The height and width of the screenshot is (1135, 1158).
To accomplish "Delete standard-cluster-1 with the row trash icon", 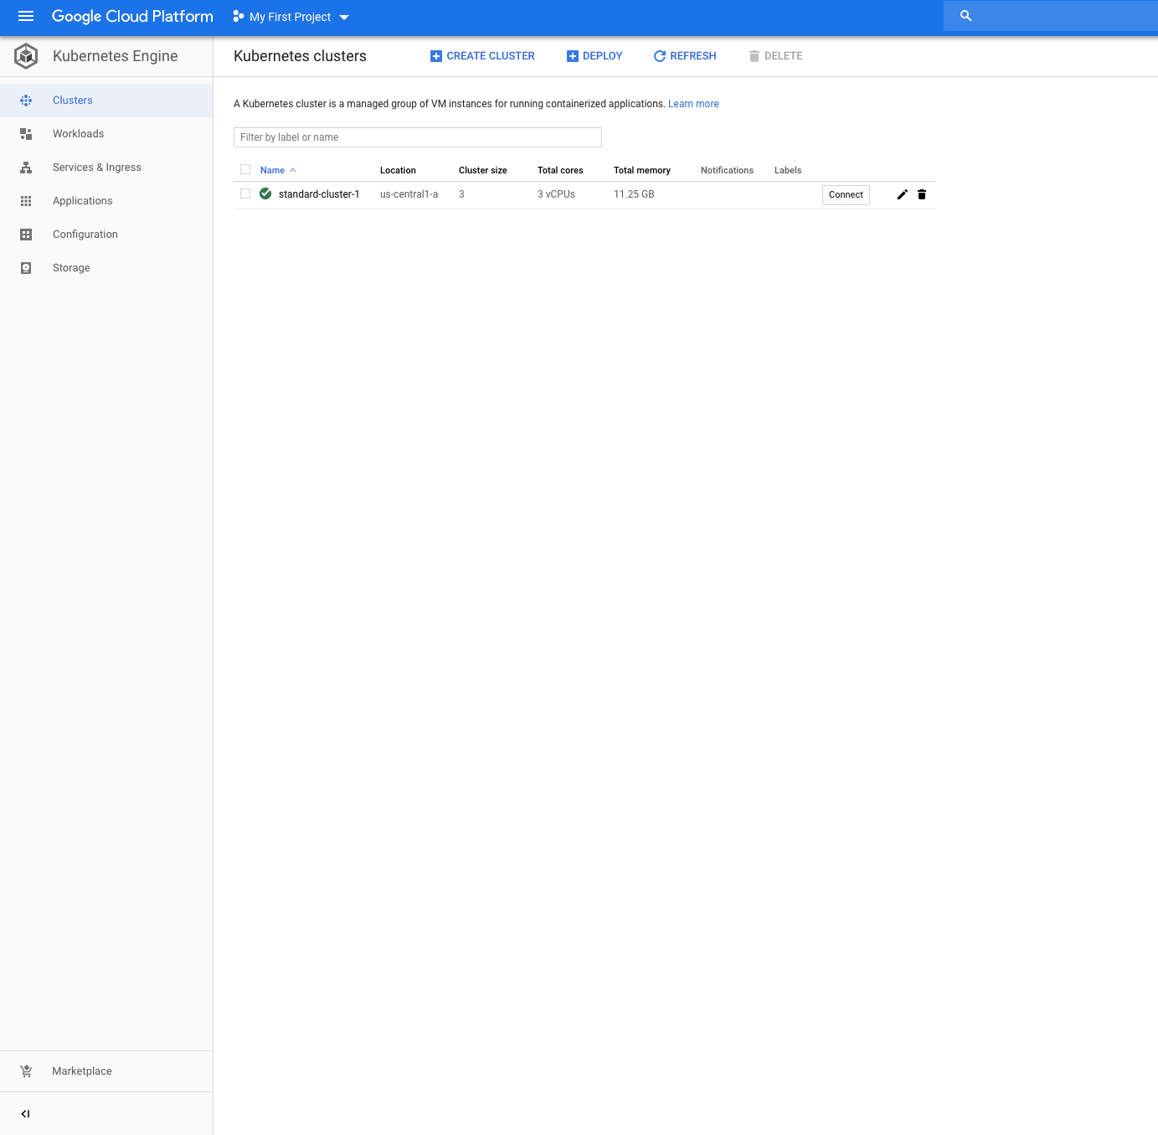I will (922, 194).
